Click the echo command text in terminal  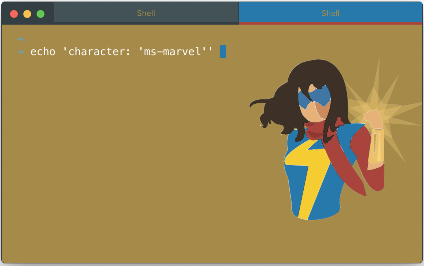point(121,52)
